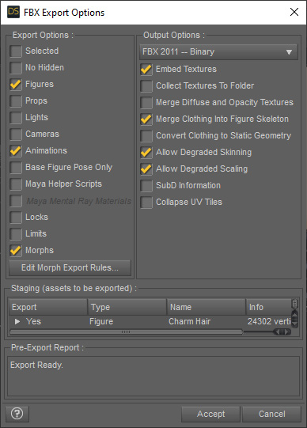Image resolution: width=307 pixels, height=428 pixels.
Task: Click Edit Morph Export Rules button
Action: 70,267
